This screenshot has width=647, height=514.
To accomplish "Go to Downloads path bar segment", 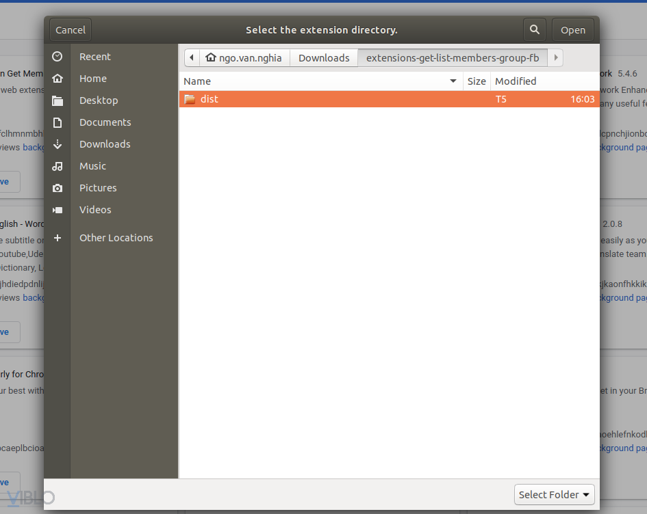I will [324, 57].
